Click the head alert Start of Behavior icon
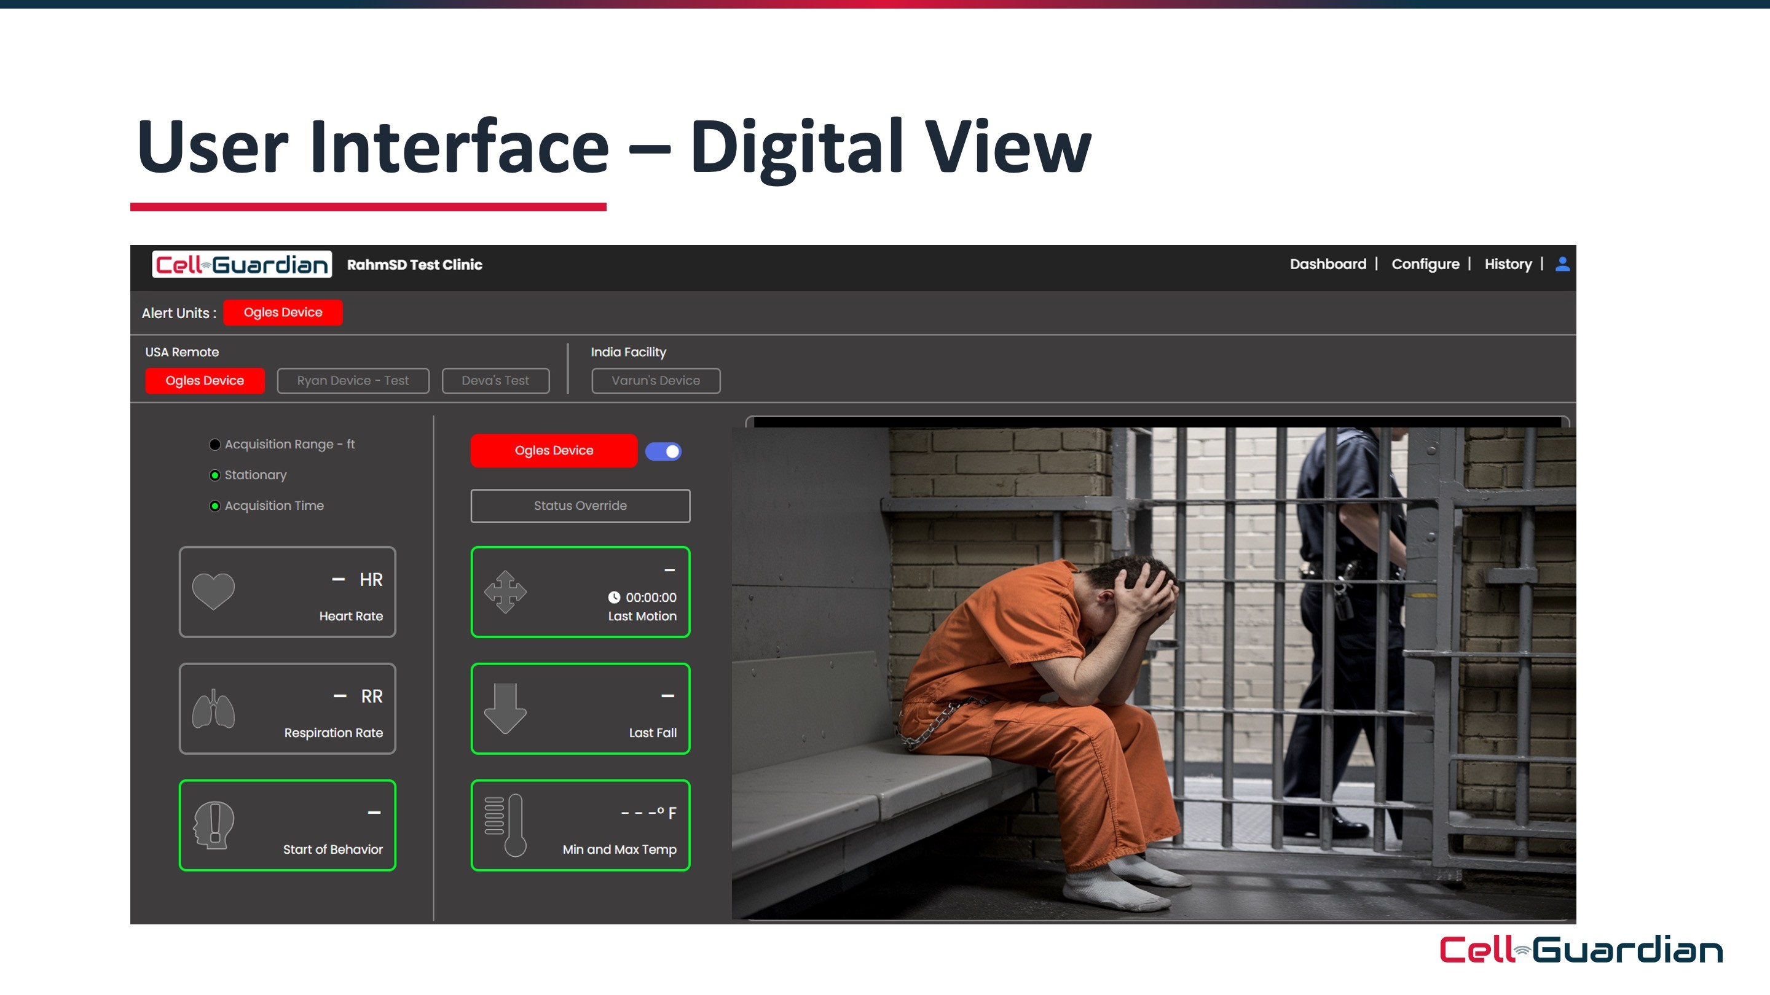This screenshot has width=1770, height=995. tap(214, 825)
